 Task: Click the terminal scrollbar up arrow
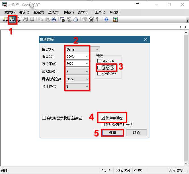pyautogui.click(x=186, y=33)
